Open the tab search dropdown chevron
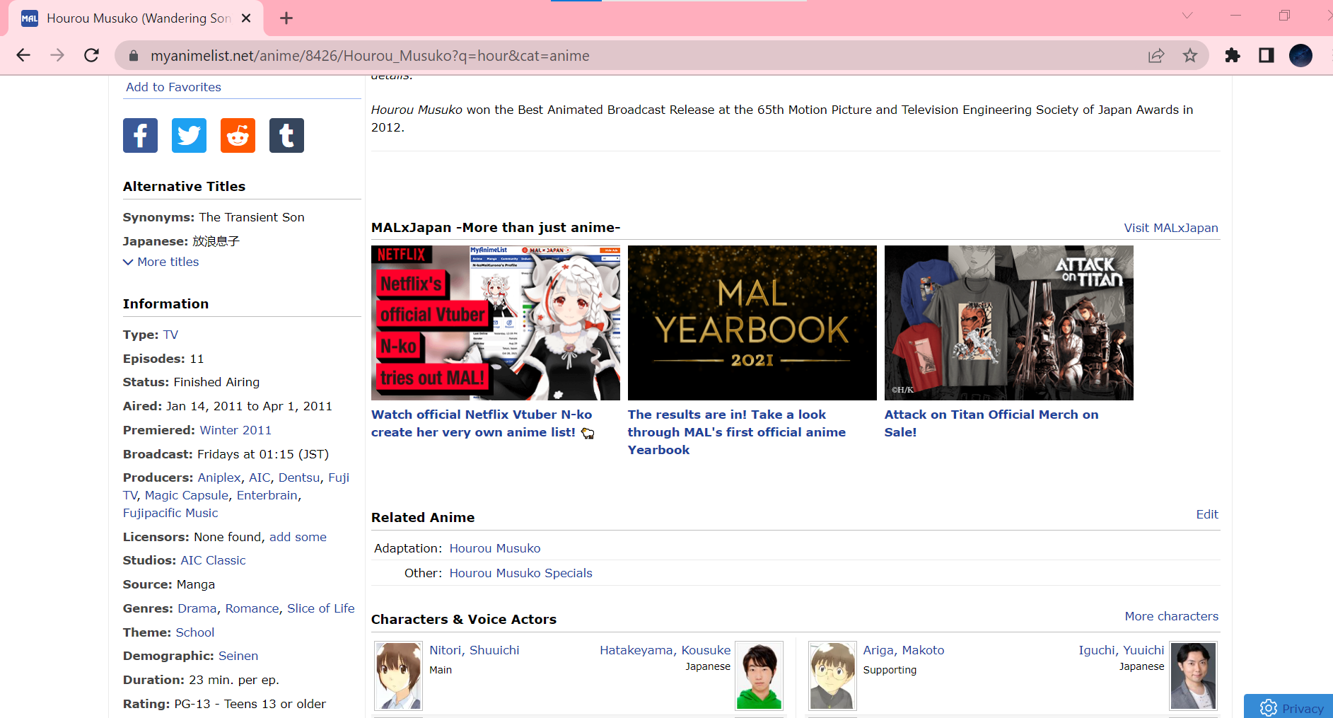This screenshot has height=718, width=1333. [1187, 16]
